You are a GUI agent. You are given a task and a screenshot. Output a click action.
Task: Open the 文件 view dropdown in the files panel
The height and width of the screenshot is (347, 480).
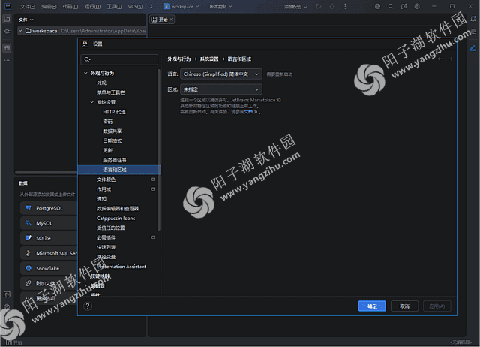(26, 20)
